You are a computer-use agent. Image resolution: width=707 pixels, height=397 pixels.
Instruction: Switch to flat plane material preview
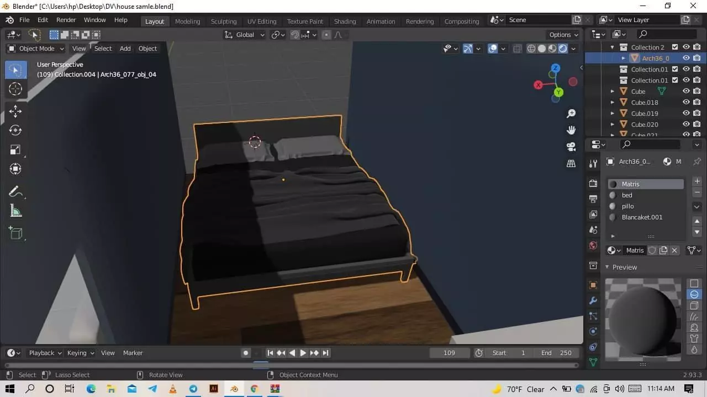[x=694, y=283]
